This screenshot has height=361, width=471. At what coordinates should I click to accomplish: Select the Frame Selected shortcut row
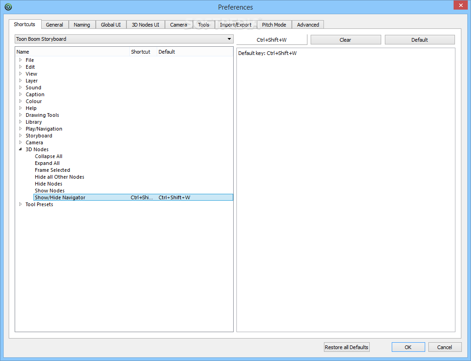coord(133,170)
